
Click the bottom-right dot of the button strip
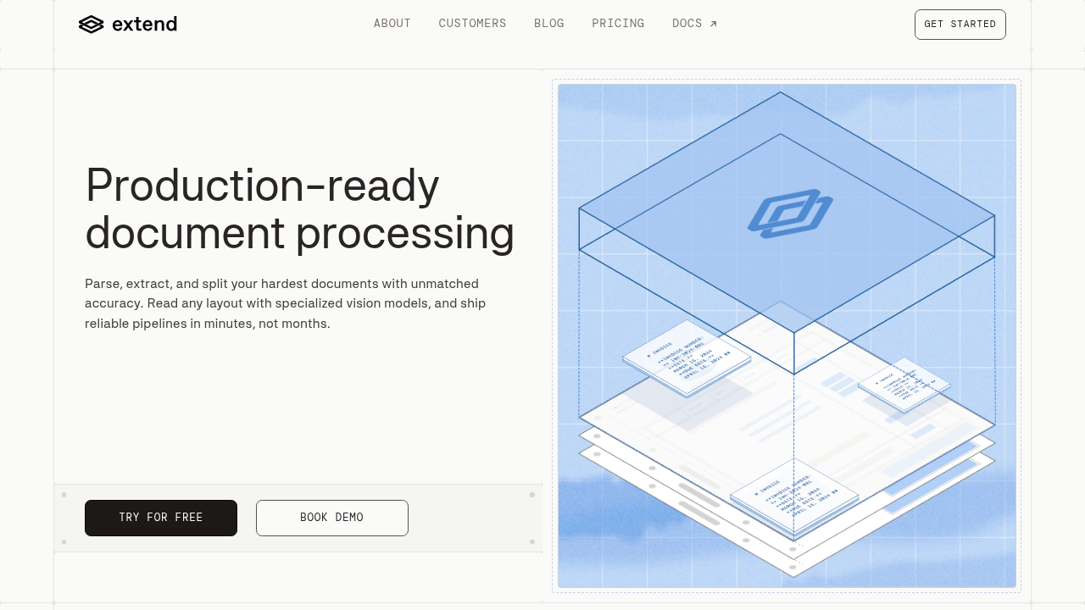[532, 541]
